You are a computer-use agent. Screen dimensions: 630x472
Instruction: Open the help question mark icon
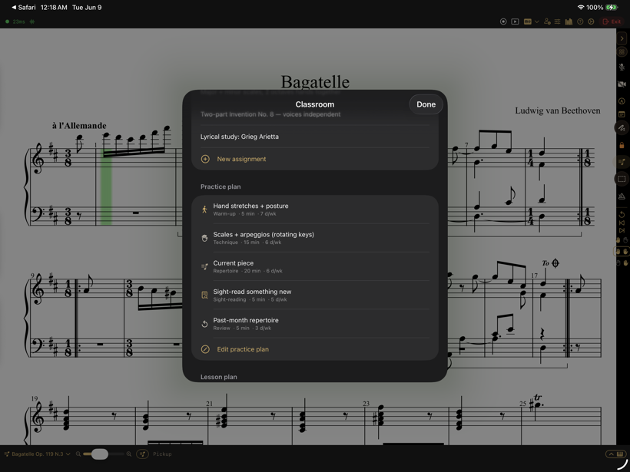[x=580, y=21]
